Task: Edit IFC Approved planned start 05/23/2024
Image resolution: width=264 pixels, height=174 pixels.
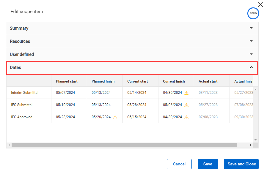Action: tap(65, 117)
